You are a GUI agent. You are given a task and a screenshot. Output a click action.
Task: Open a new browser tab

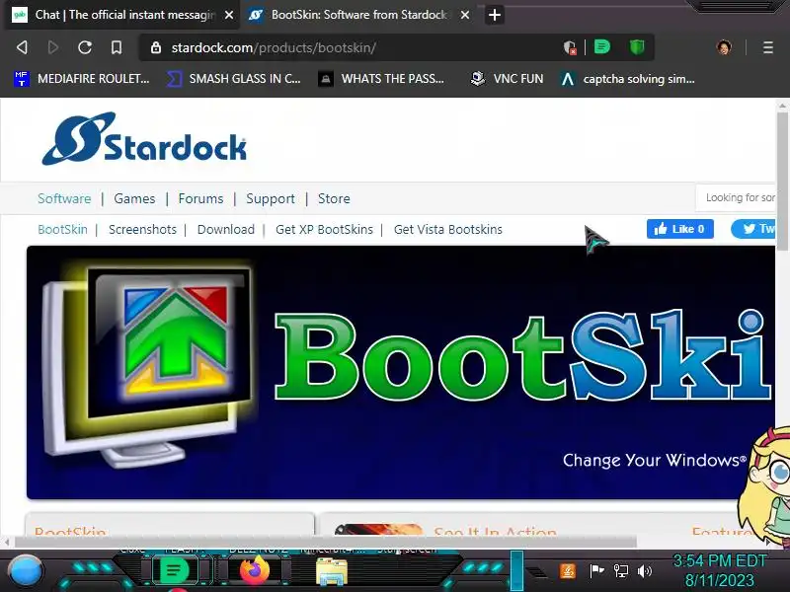pyautogui.click(x=495, y=15)
